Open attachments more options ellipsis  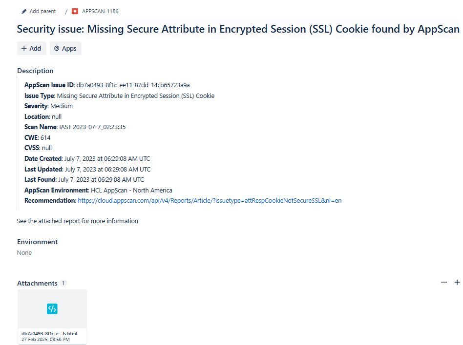tap(444, 282)
